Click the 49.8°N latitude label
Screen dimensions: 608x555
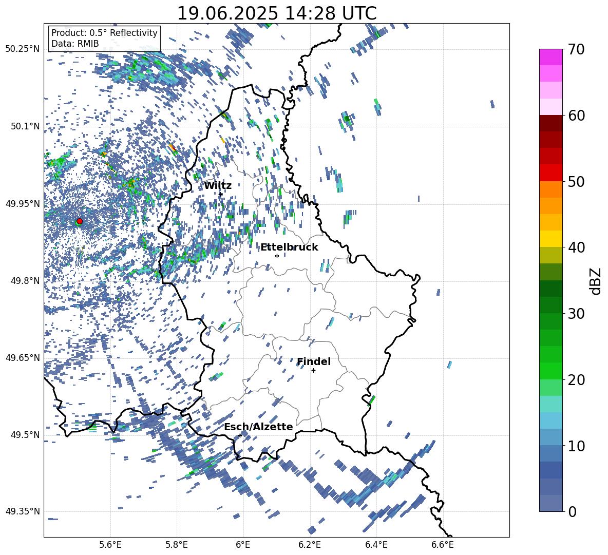pos(25,281)
